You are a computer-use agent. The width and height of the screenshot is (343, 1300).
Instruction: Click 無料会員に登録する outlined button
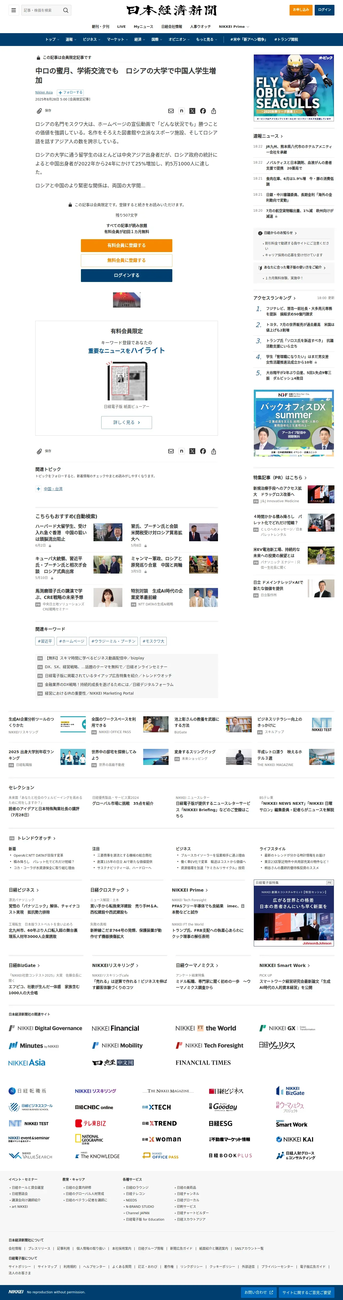(127, 260)
